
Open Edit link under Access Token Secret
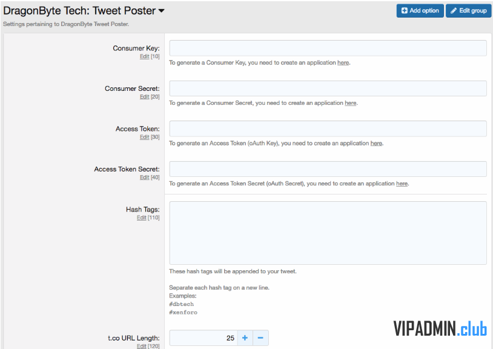(x=144, y=178)
